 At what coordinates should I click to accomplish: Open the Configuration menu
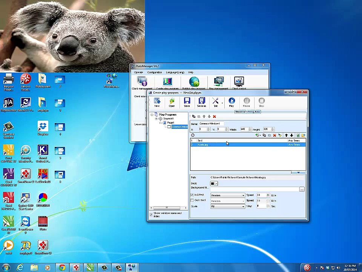(x=154, y=72)
